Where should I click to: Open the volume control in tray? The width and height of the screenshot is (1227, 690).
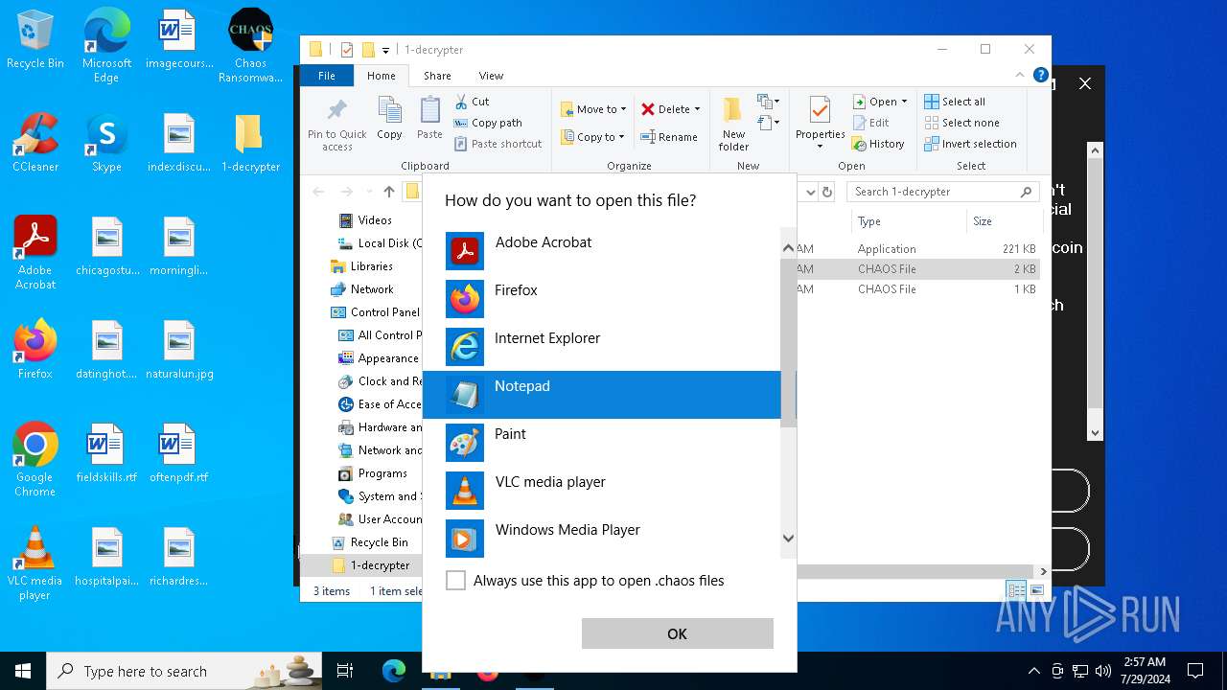click(1102, 671)
